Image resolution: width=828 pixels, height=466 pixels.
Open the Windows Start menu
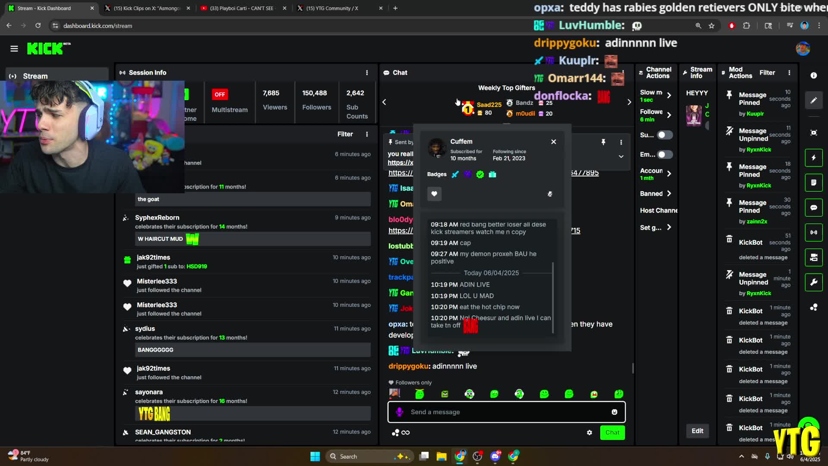coord(315,457)
